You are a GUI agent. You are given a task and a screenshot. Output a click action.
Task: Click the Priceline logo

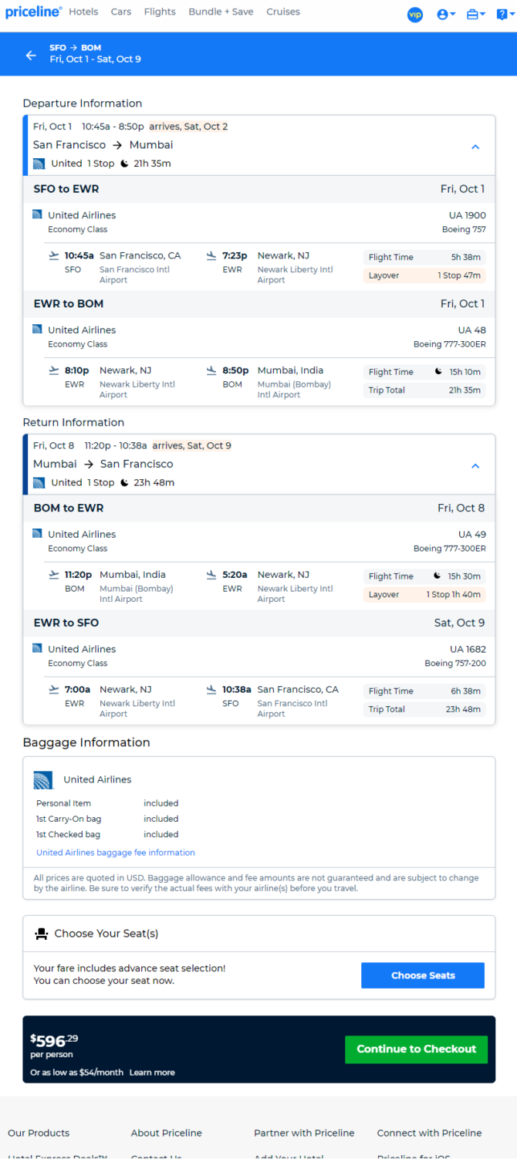33,12
